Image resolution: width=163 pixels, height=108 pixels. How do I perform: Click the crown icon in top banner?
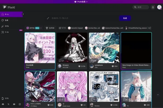(75, 2)
